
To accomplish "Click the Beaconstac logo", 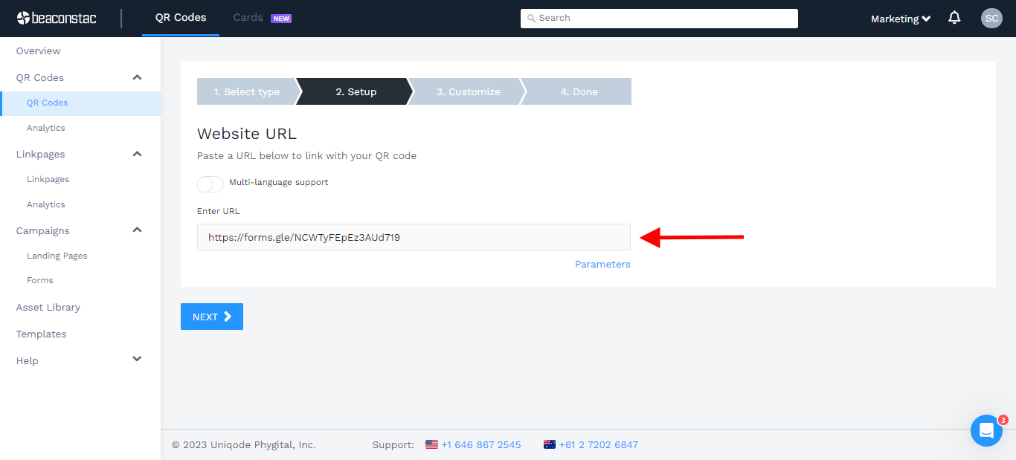I will click(x=56, y=18).
